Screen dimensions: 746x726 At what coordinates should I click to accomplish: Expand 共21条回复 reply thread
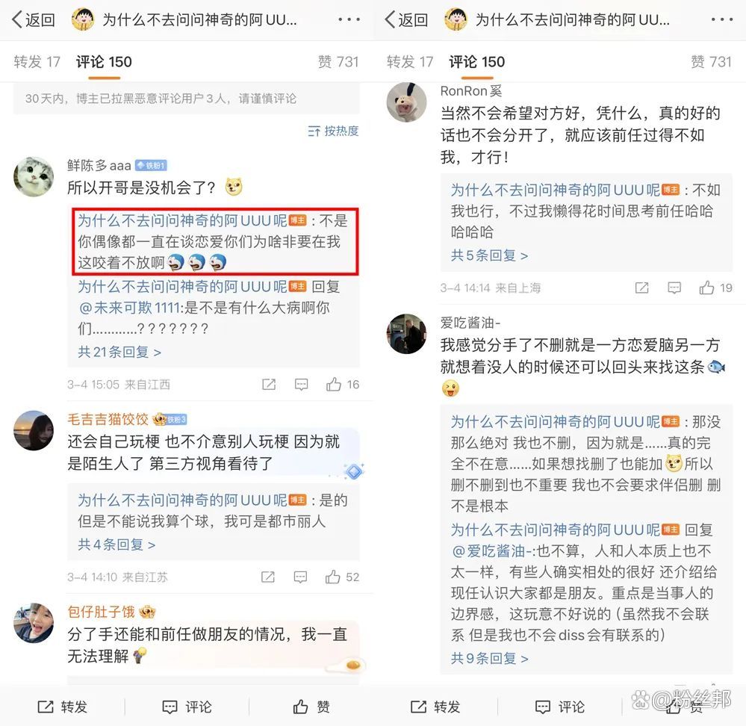coord(119,352)
